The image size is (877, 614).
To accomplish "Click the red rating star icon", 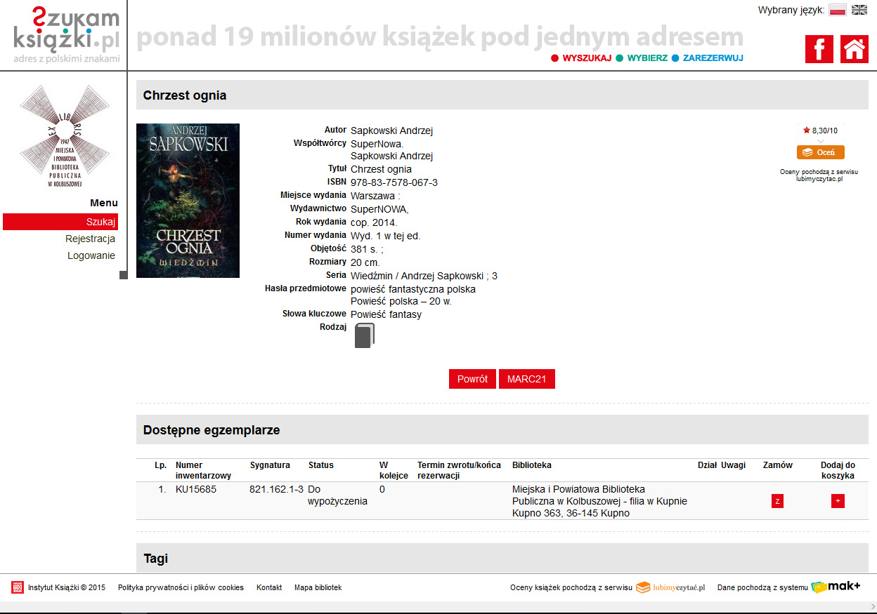I will (807, 131).
